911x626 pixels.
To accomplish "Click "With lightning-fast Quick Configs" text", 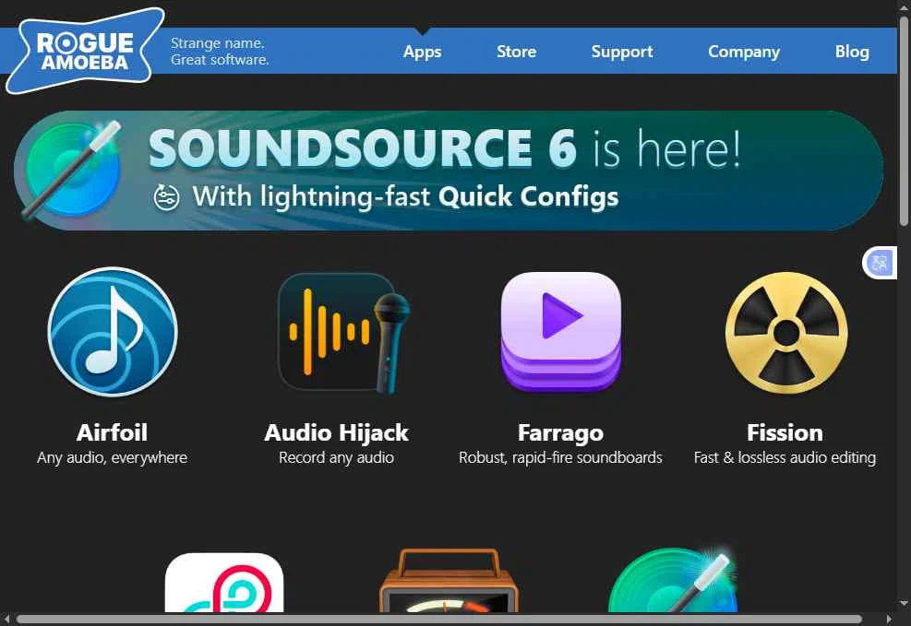I will click(x=405, y=196).
